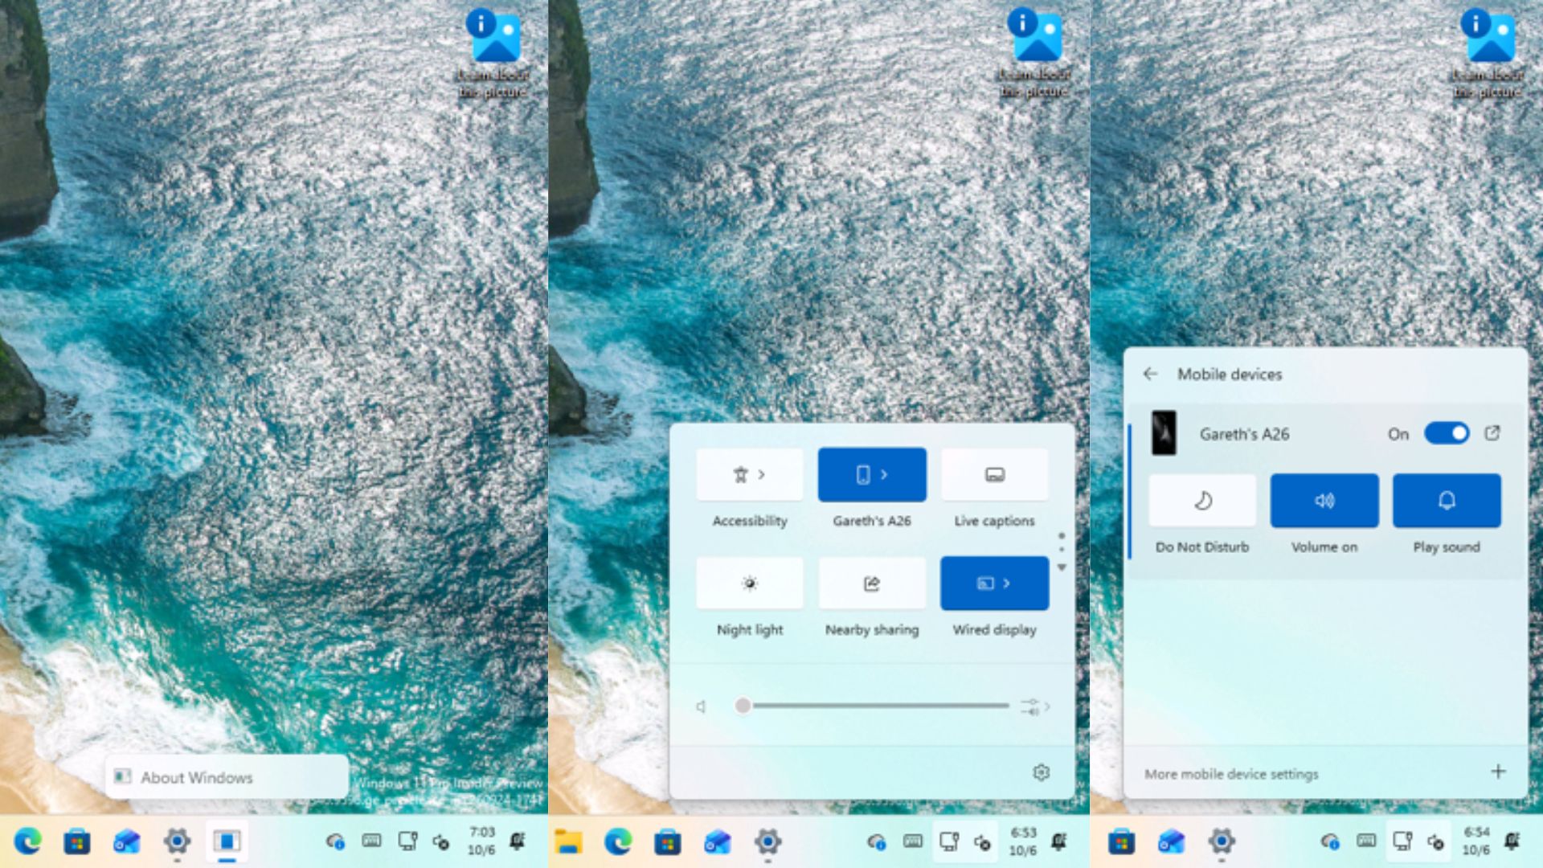Image resolution: width=1543 pixels, height=868 pixels.
Task: Open the quick settings gear icon
Action: click(1041, 772)
